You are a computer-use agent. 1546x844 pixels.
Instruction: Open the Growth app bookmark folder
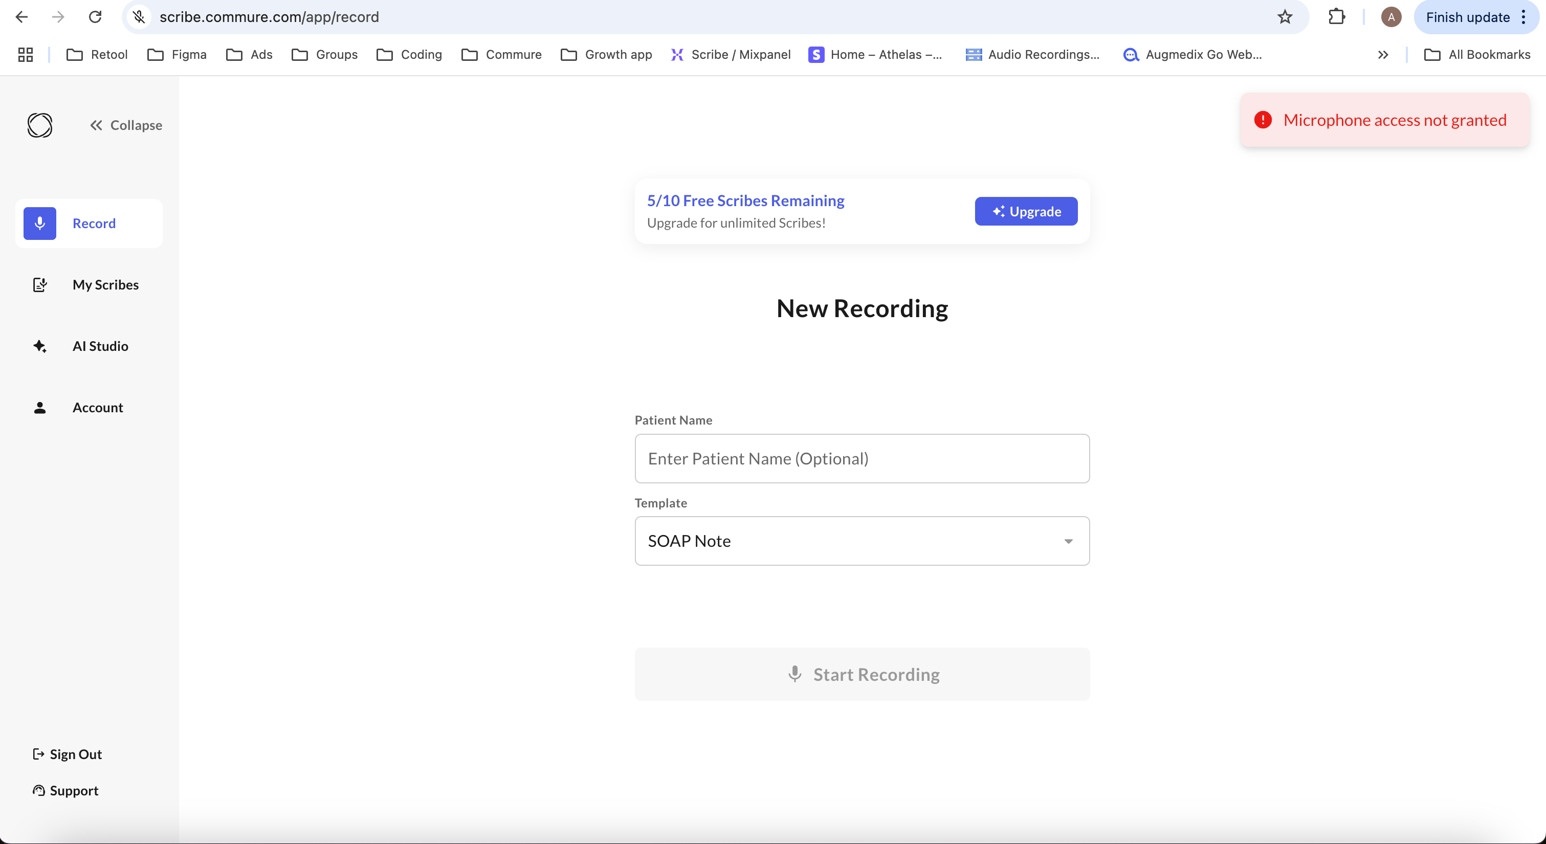click(606, 55)
